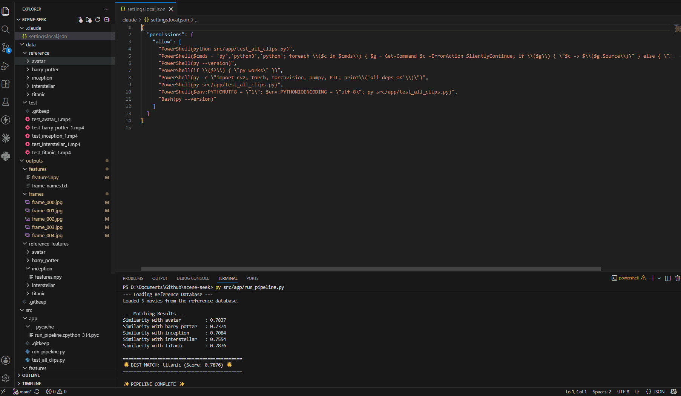Switch to the PROBLEMS panel tab

tap(133, 278)
